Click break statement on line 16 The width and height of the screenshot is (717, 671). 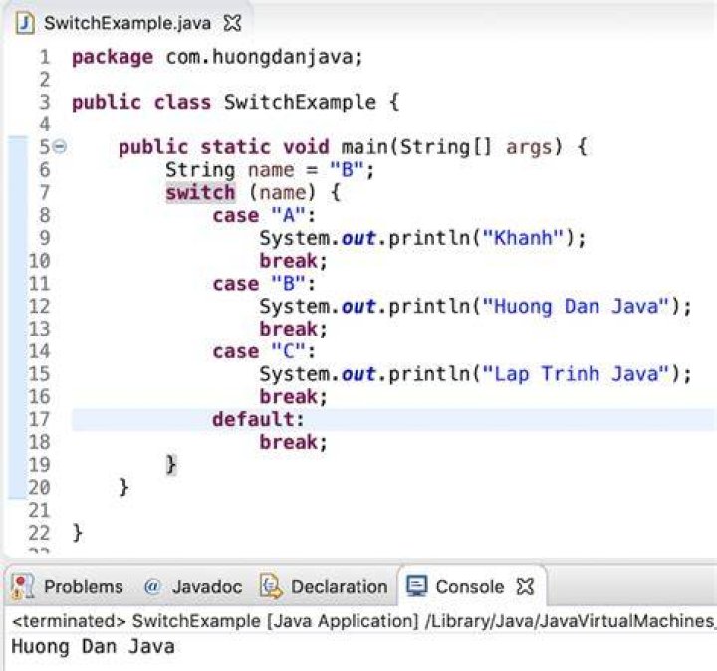click(x=293, y=397)
